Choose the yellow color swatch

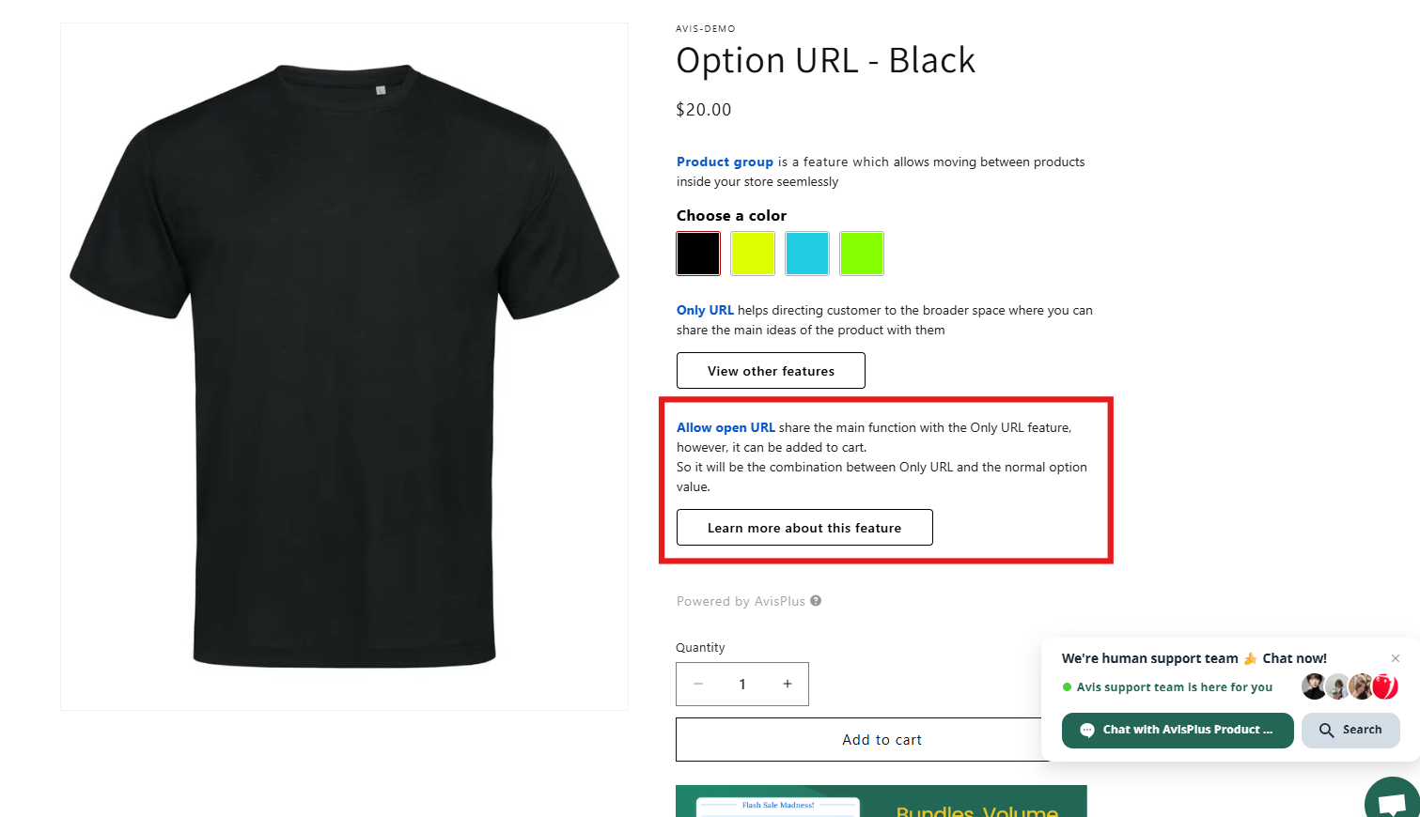point(753,254)
